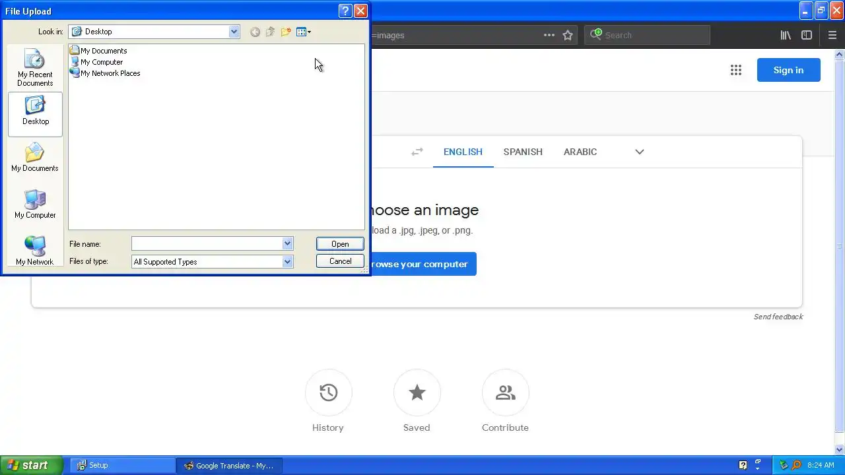Screen dimensions: 845x475
Task: Select My Computer in the file list
Action: [96, 62]
